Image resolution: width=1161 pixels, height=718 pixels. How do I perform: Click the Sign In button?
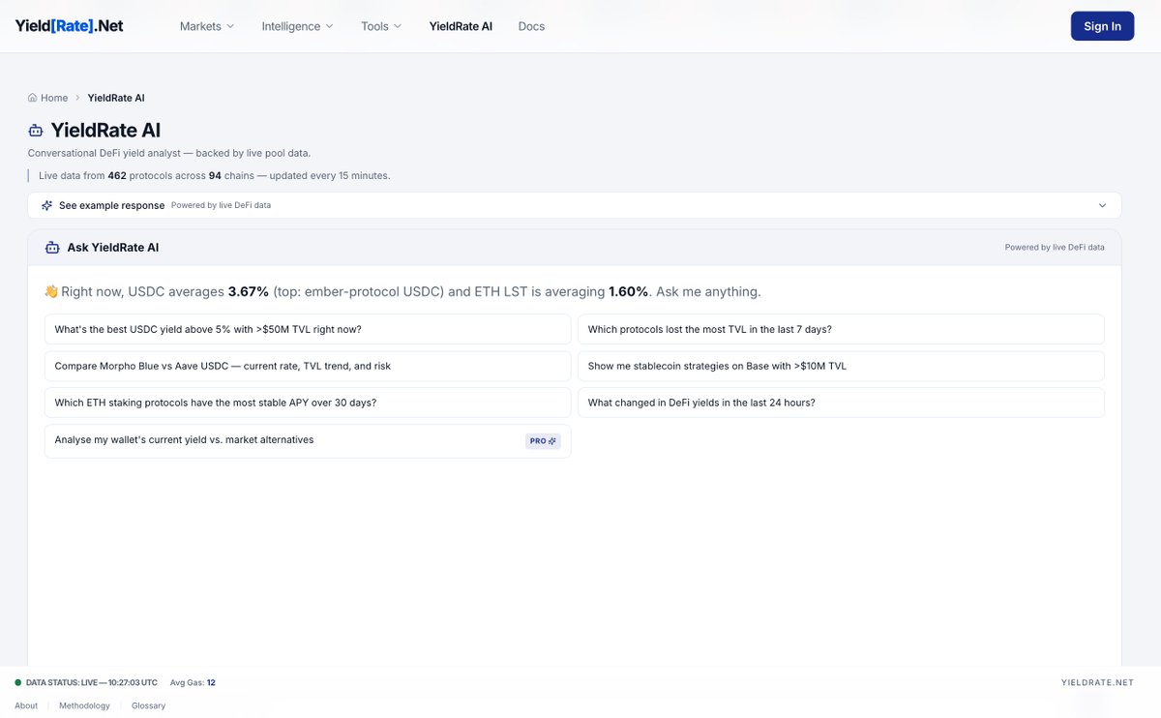(x=1102, y=26)
